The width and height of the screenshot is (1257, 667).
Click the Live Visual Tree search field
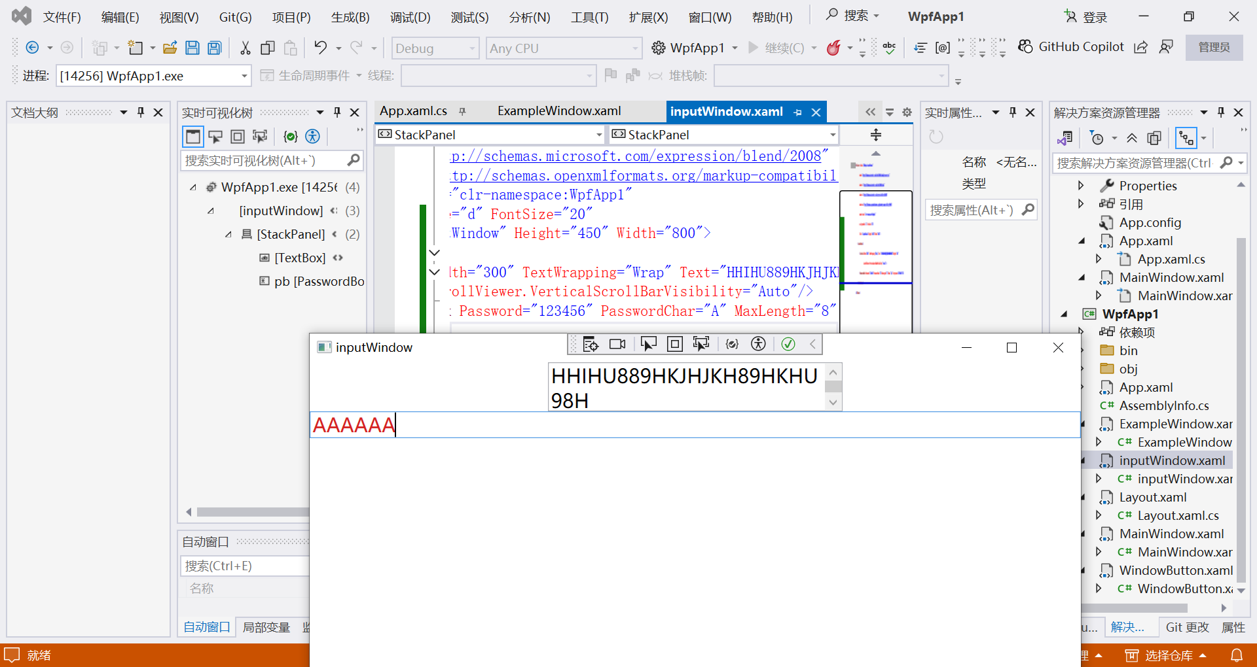point(272,160)
